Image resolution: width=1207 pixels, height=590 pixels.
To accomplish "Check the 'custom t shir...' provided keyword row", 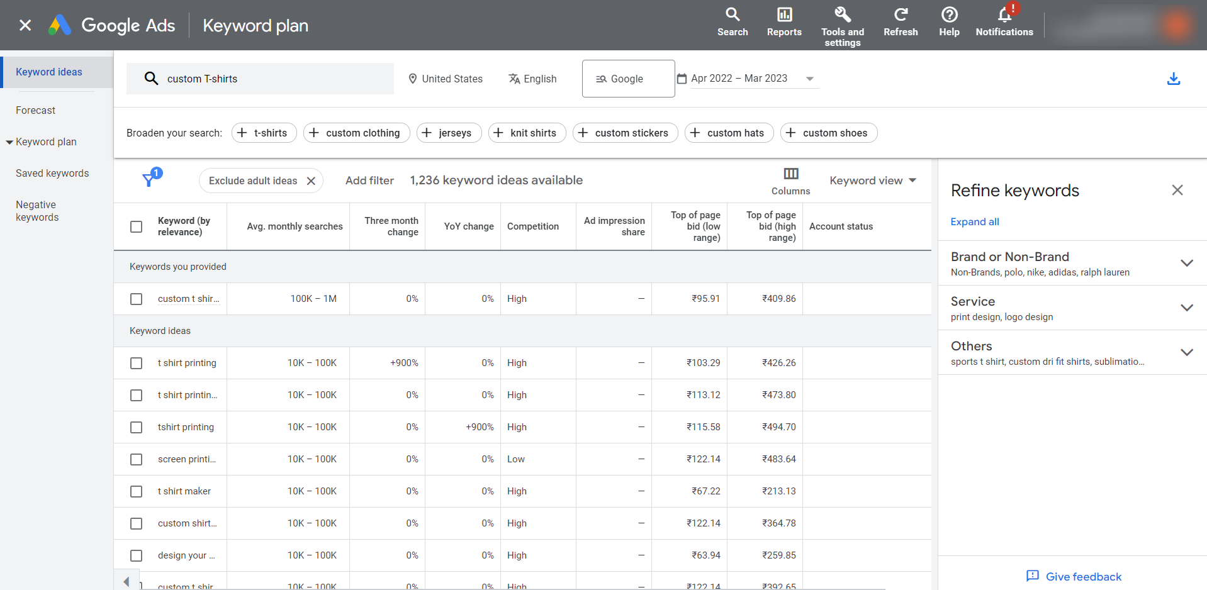I will pyautogui.click(x=136, y=299).
